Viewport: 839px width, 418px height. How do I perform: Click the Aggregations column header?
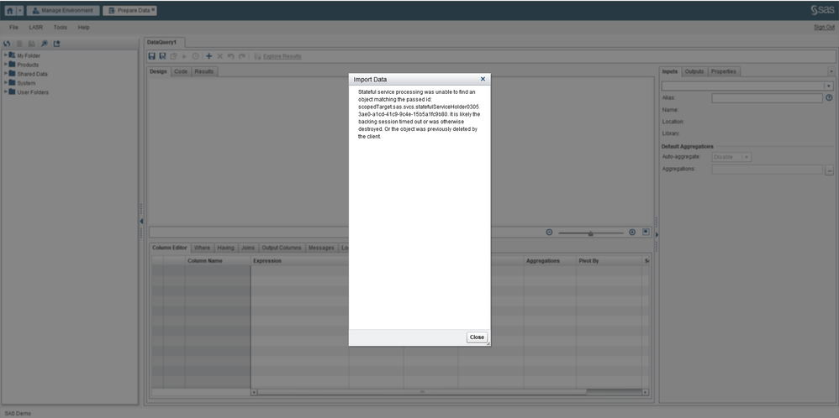click(x=550, y=261)
